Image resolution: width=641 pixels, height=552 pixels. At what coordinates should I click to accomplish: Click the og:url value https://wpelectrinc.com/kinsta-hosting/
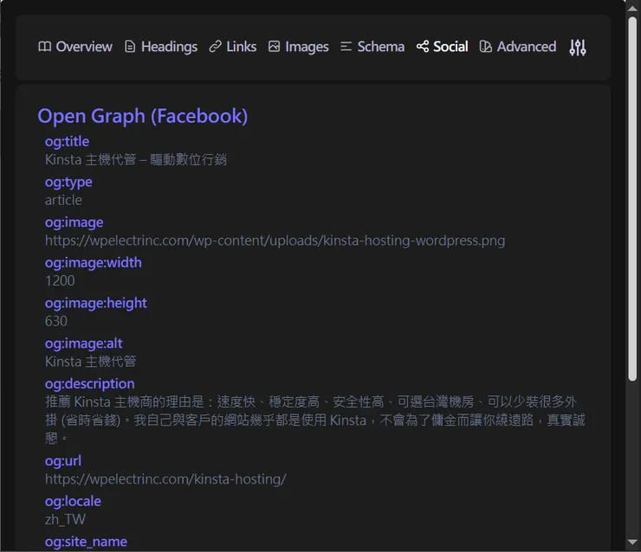click(x=165, y=479)
